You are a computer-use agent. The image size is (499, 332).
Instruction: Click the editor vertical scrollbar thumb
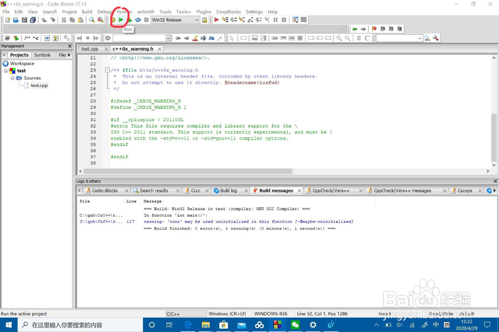click(494, 138)
